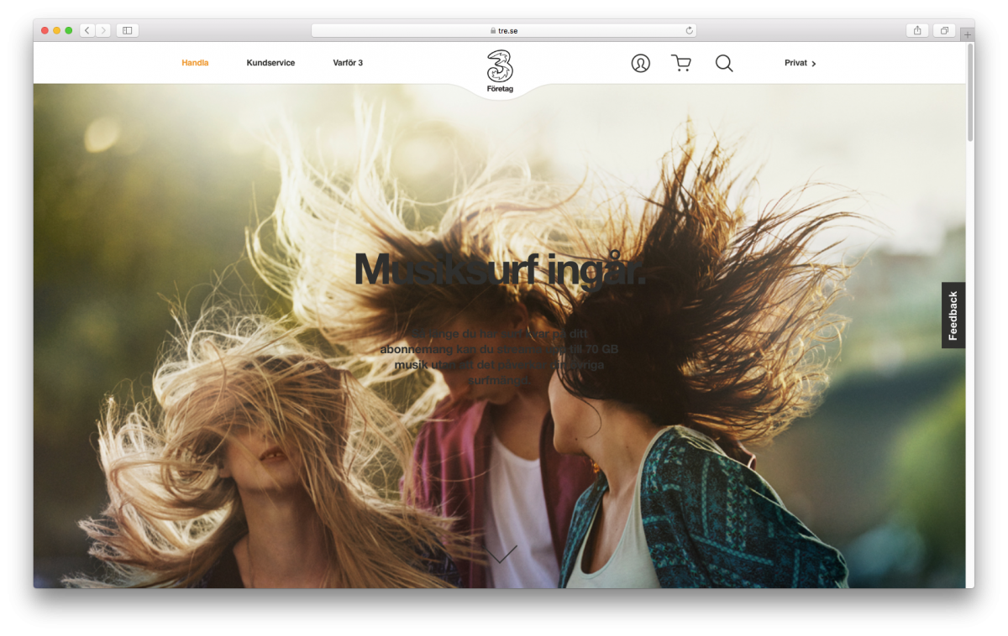Focus the tre.se address bar

pyautogui.click(x=504, y=30)
